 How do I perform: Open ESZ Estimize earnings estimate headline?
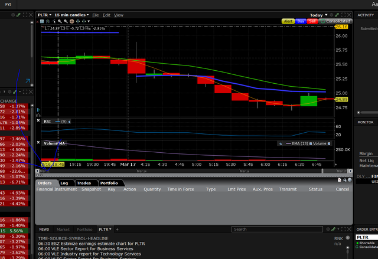(92, 244)
